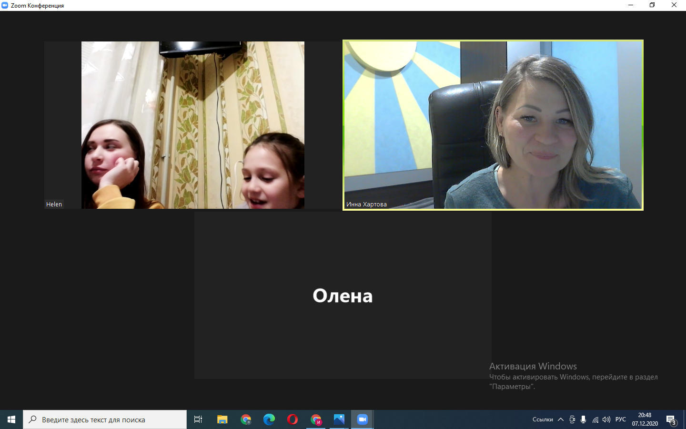Open the Windows Start menu
The width and height of the screenshot is (686, 429).
[x=11, y=419]
